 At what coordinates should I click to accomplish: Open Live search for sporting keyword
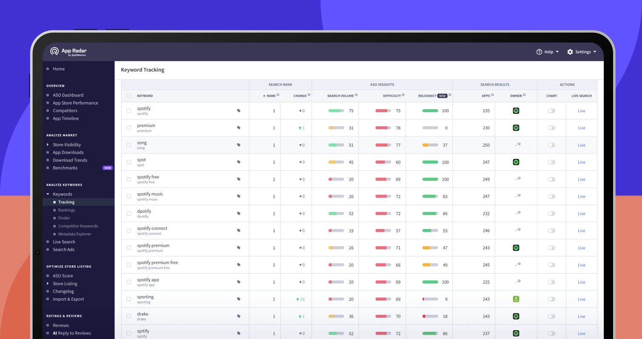pos(582,299)
